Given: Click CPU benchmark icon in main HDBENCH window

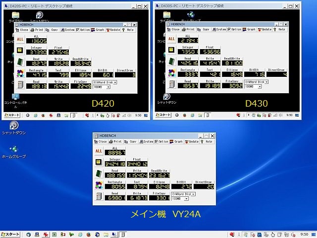Looking at the screenshot, I should [x=99, y=162].
